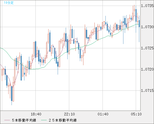Click the 1.0735 price axis label
154x124 pixels.
tap(147, 6)
